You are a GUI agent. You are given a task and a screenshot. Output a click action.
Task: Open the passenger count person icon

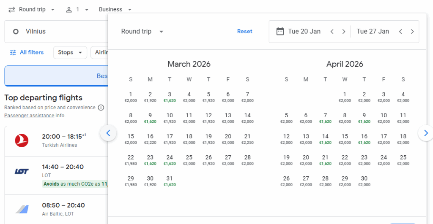tap(69, 10)
